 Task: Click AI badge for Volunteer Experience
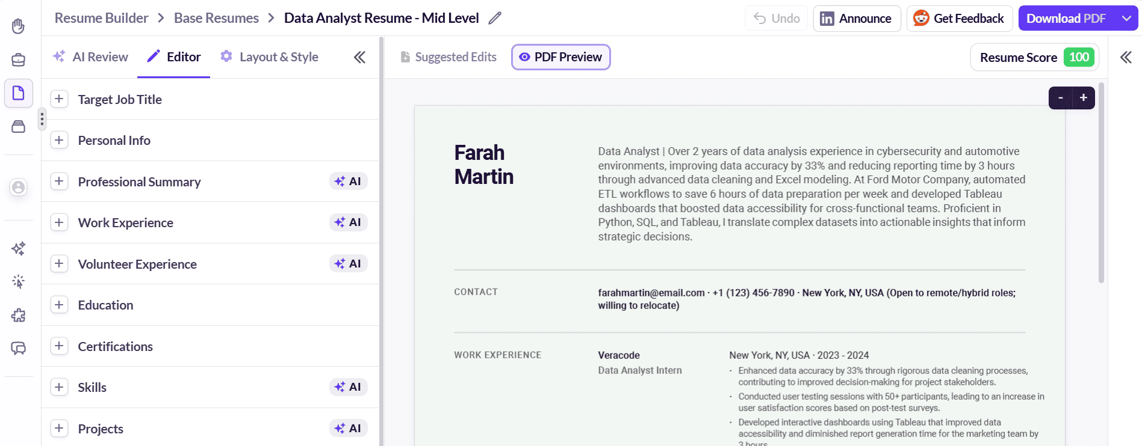(x=348, y=263)
